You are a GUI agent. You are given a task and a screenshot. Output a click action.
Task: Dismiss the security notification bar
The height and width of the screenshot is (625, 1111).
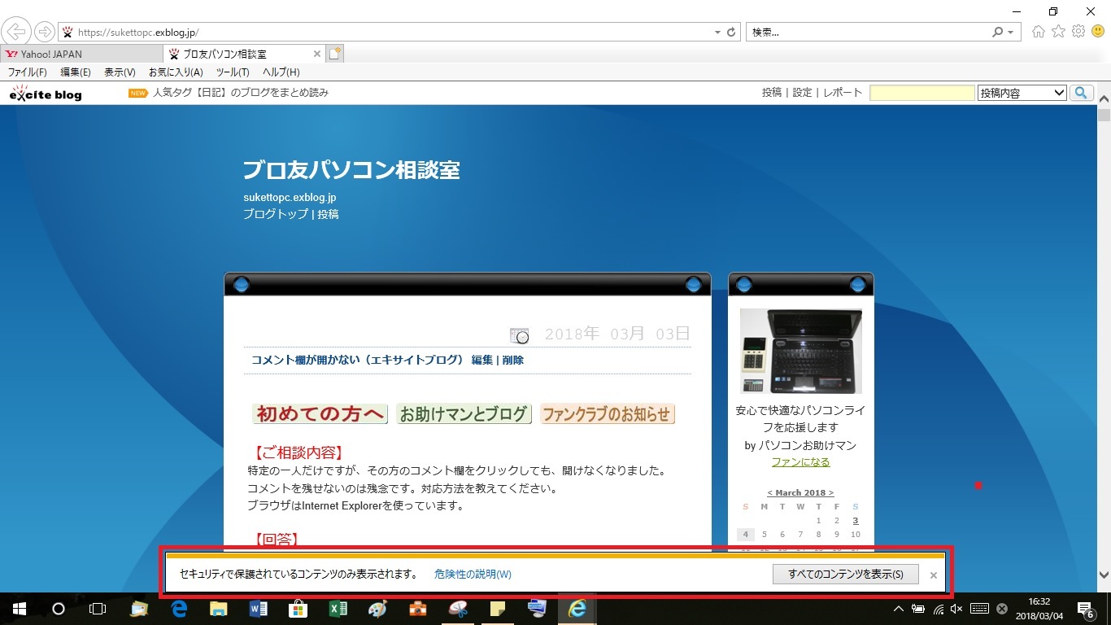pyautogui.click(x=934, y=575)
